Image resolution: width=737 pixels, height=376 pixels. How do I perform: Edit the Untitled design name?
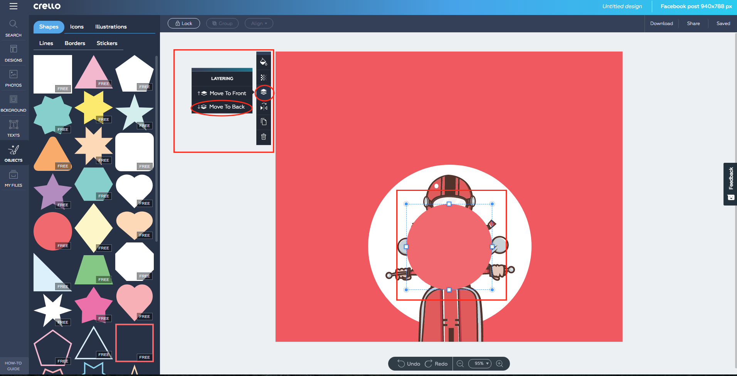622,6
